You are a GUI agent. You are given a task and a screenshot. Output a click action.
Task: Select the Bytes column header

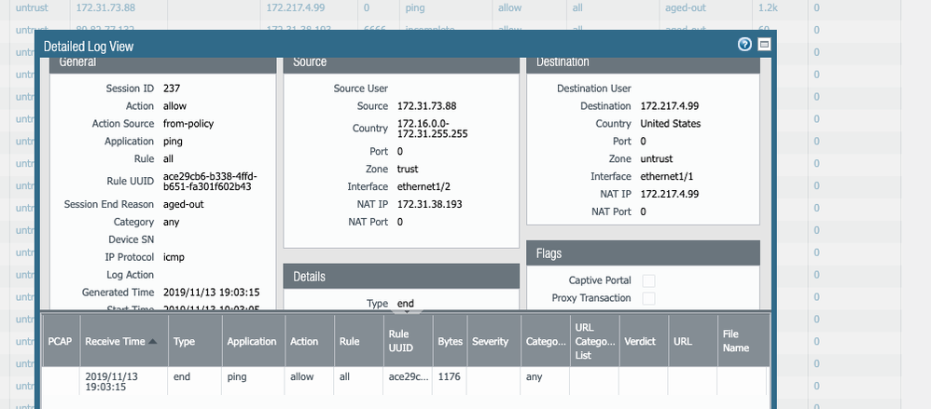pyautogui.click(x=451, y=341)
